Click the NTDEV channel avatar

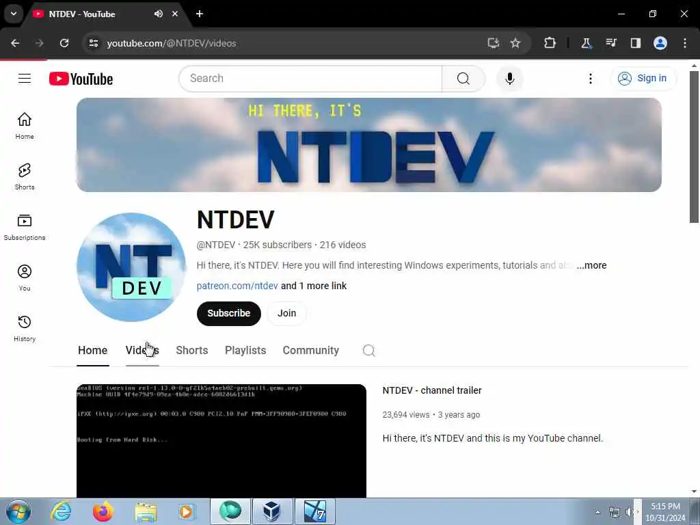[x=131, y=267]
